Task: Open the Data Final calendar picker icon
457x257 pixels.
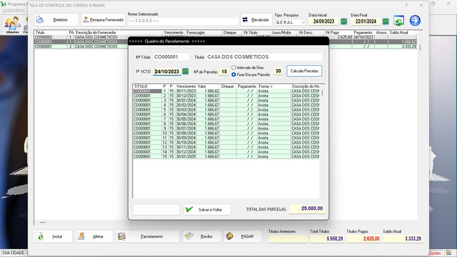Action: [386, 22]
